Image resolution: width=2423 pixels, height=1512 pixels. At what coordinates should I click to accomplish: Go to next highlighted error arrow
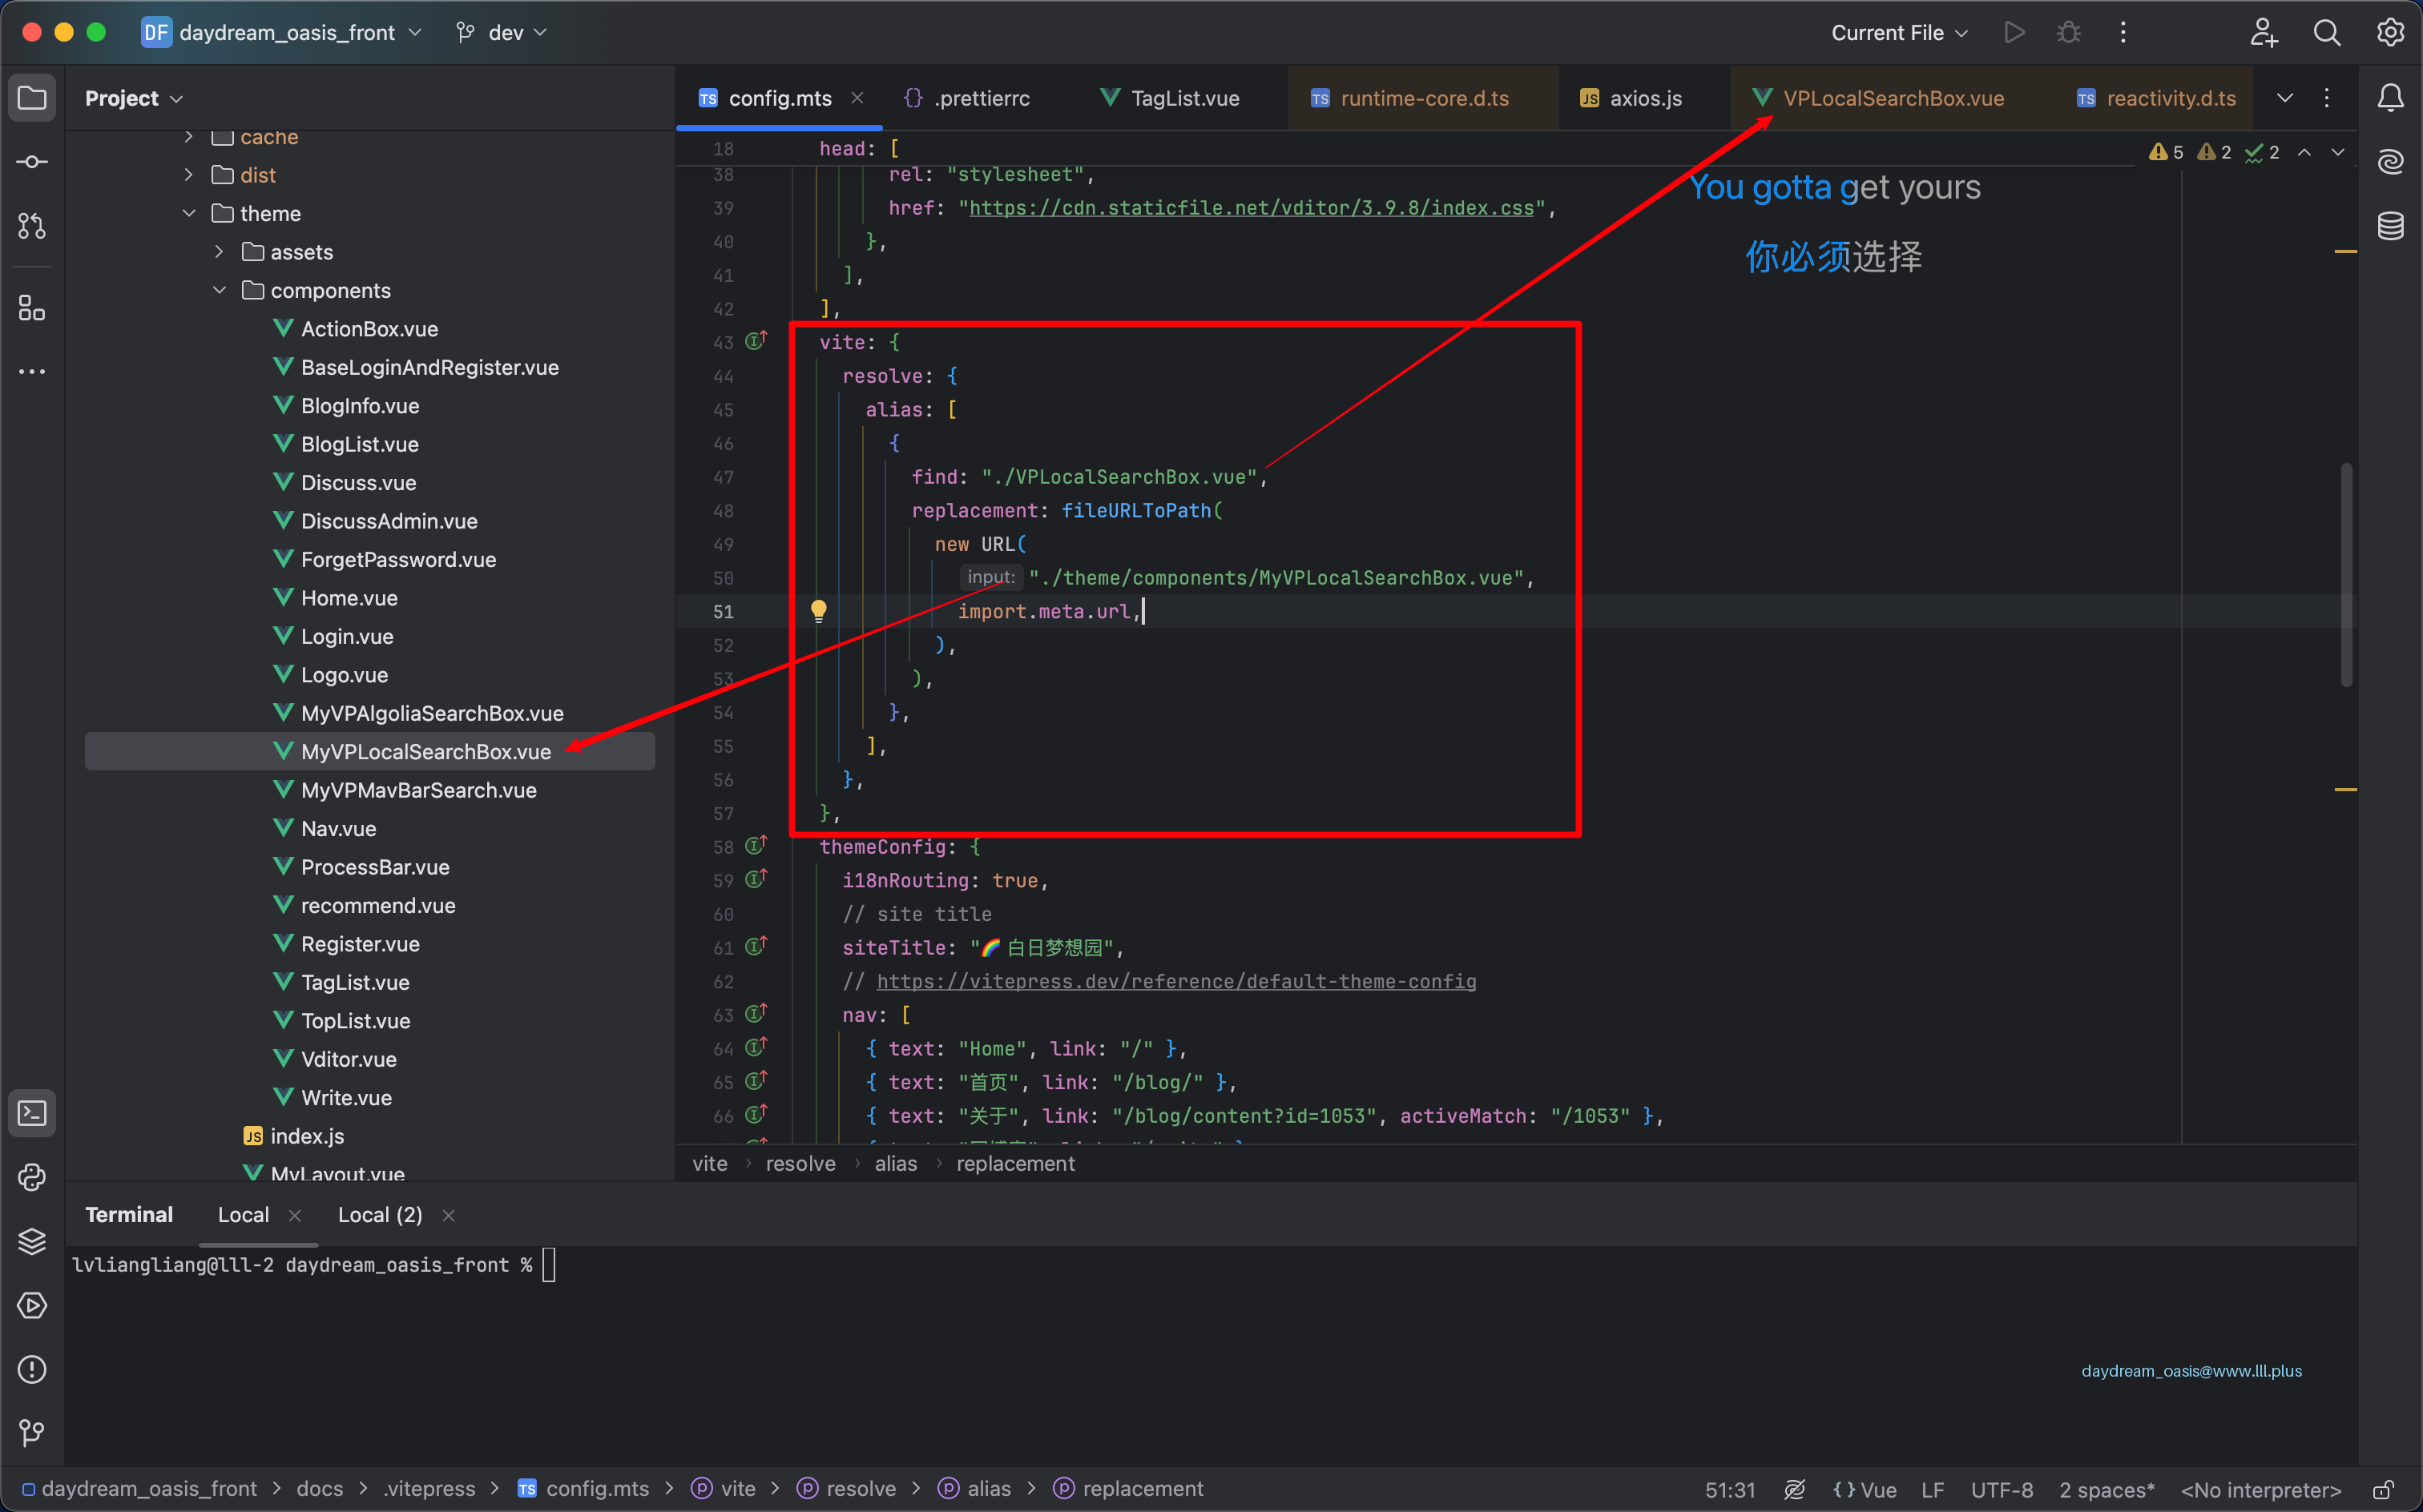pyautogui.click(x=2338, y=152)
